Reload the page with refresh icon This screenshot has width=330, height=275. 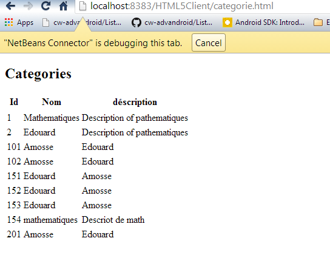45,6
